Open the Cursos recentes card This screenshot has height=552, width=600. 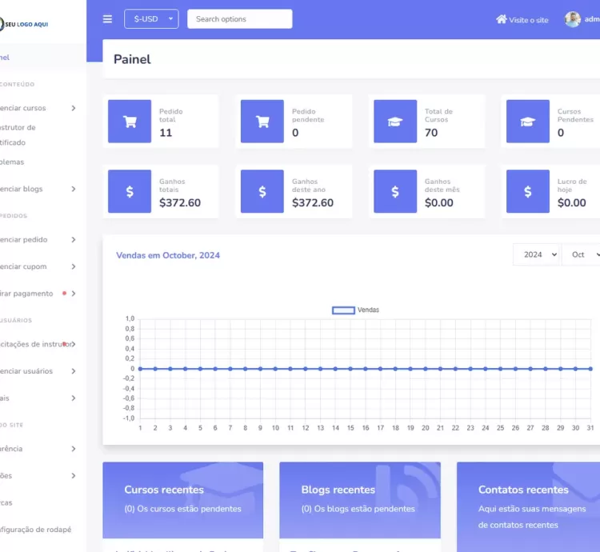(x=182, y=498)
